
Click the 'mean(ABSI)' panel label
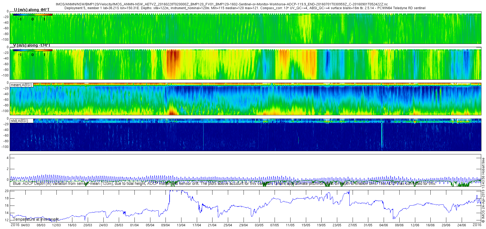[x=21, y=85]
